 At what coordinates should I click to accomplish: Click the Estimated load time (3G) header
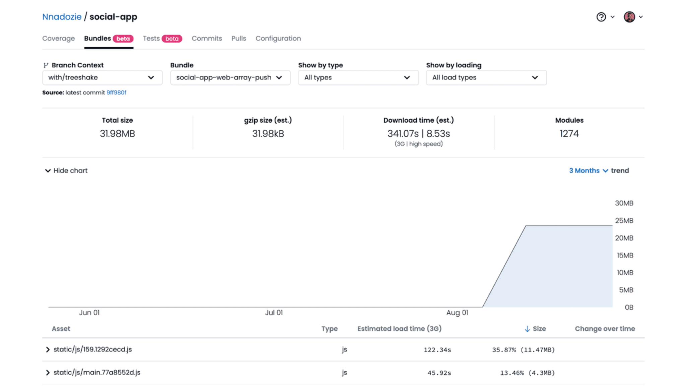point(399,329)
